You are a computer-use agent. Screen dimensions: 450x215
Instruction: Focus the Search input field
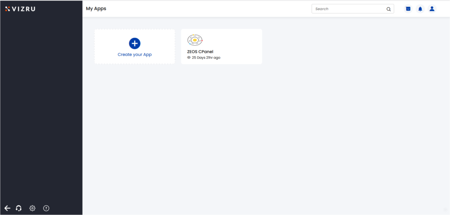tap(347, 9)
